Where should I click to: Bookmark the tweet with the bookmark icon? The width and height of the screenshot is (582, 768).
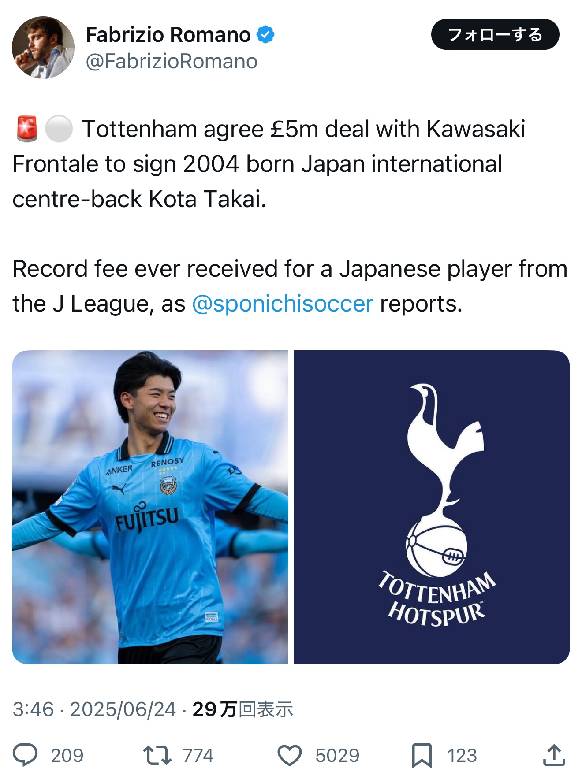(x=422, y=755)
